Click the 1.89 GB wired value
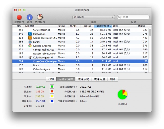The width and height of the screenshot is (164, 129). [x=39, y=91]
